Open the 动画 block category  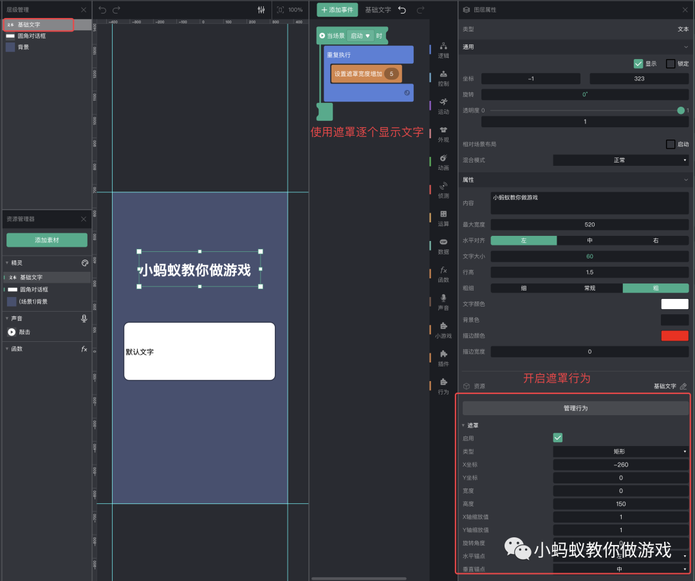[443, 162]
